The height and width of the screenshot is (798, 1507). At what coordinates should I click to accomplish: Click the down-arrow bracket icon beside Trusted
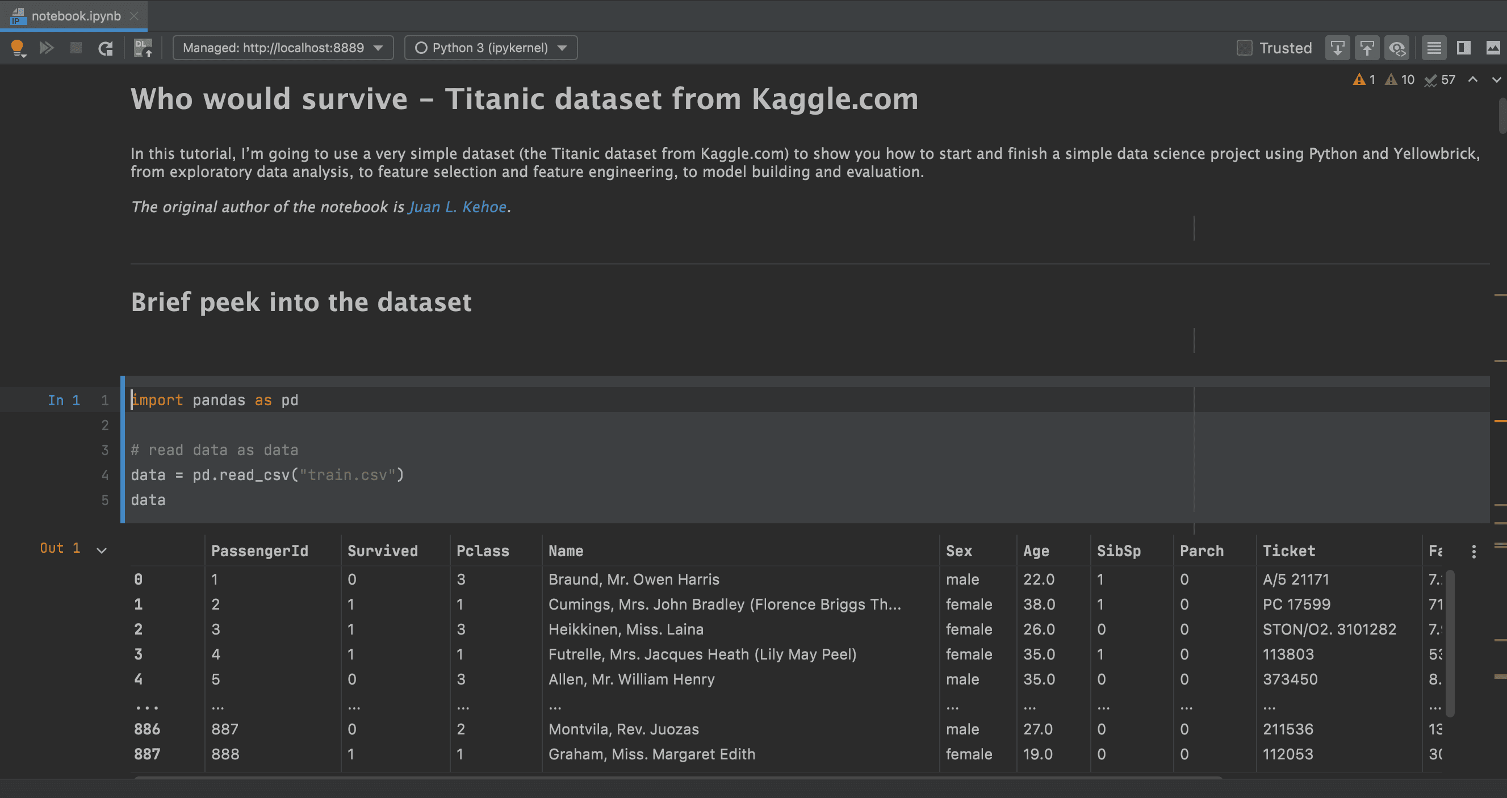(1337, 48)
